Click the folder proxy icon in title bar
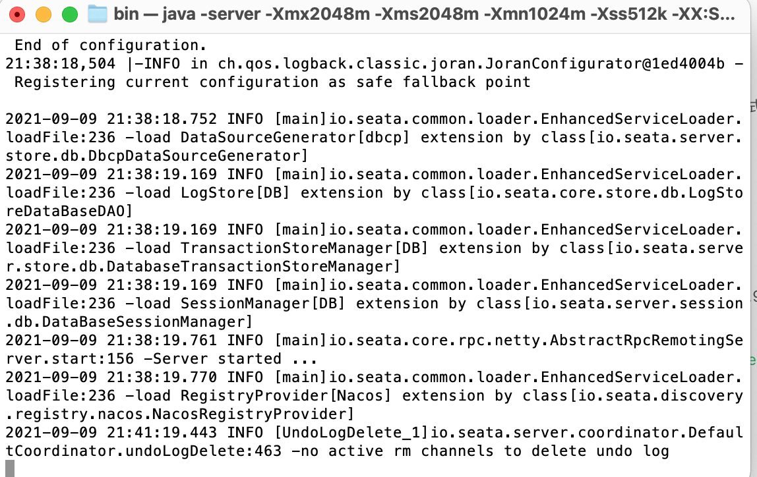This screenshot has width=757, height=477. (x=97, y=14)
